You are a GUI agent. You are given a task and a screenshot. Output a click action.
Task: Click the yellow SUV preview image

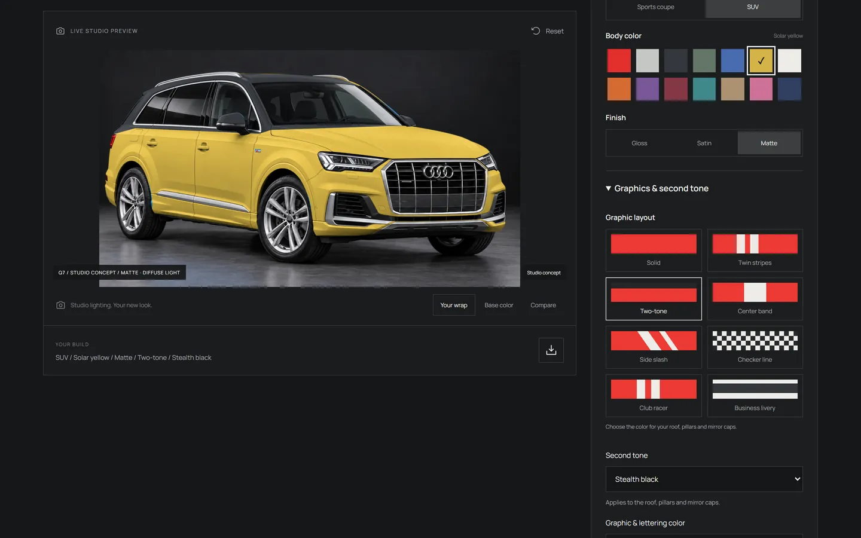click(310, 169)
